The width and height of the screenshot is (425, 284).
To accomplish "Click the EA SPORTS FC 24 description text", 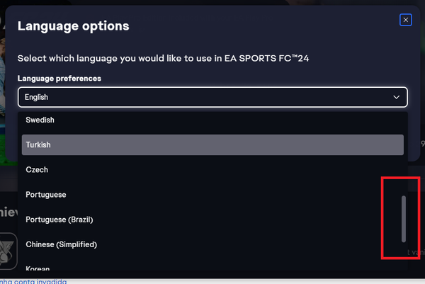I will pos(163,58).
